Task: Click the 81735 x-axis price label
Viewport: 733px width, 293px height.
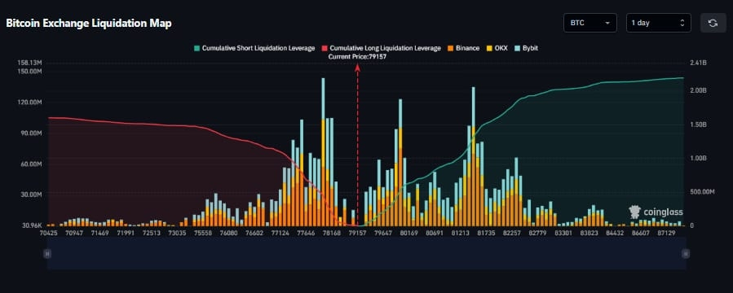Action: 487,233
